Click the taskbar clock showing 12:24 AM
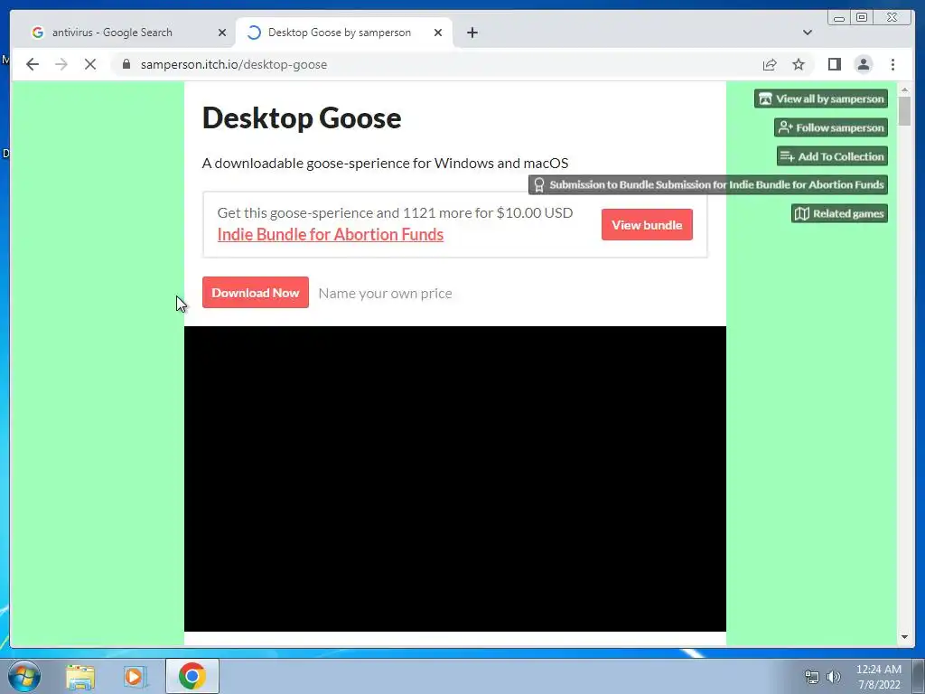Screen dimensions: 925x694 coord(878,676)
